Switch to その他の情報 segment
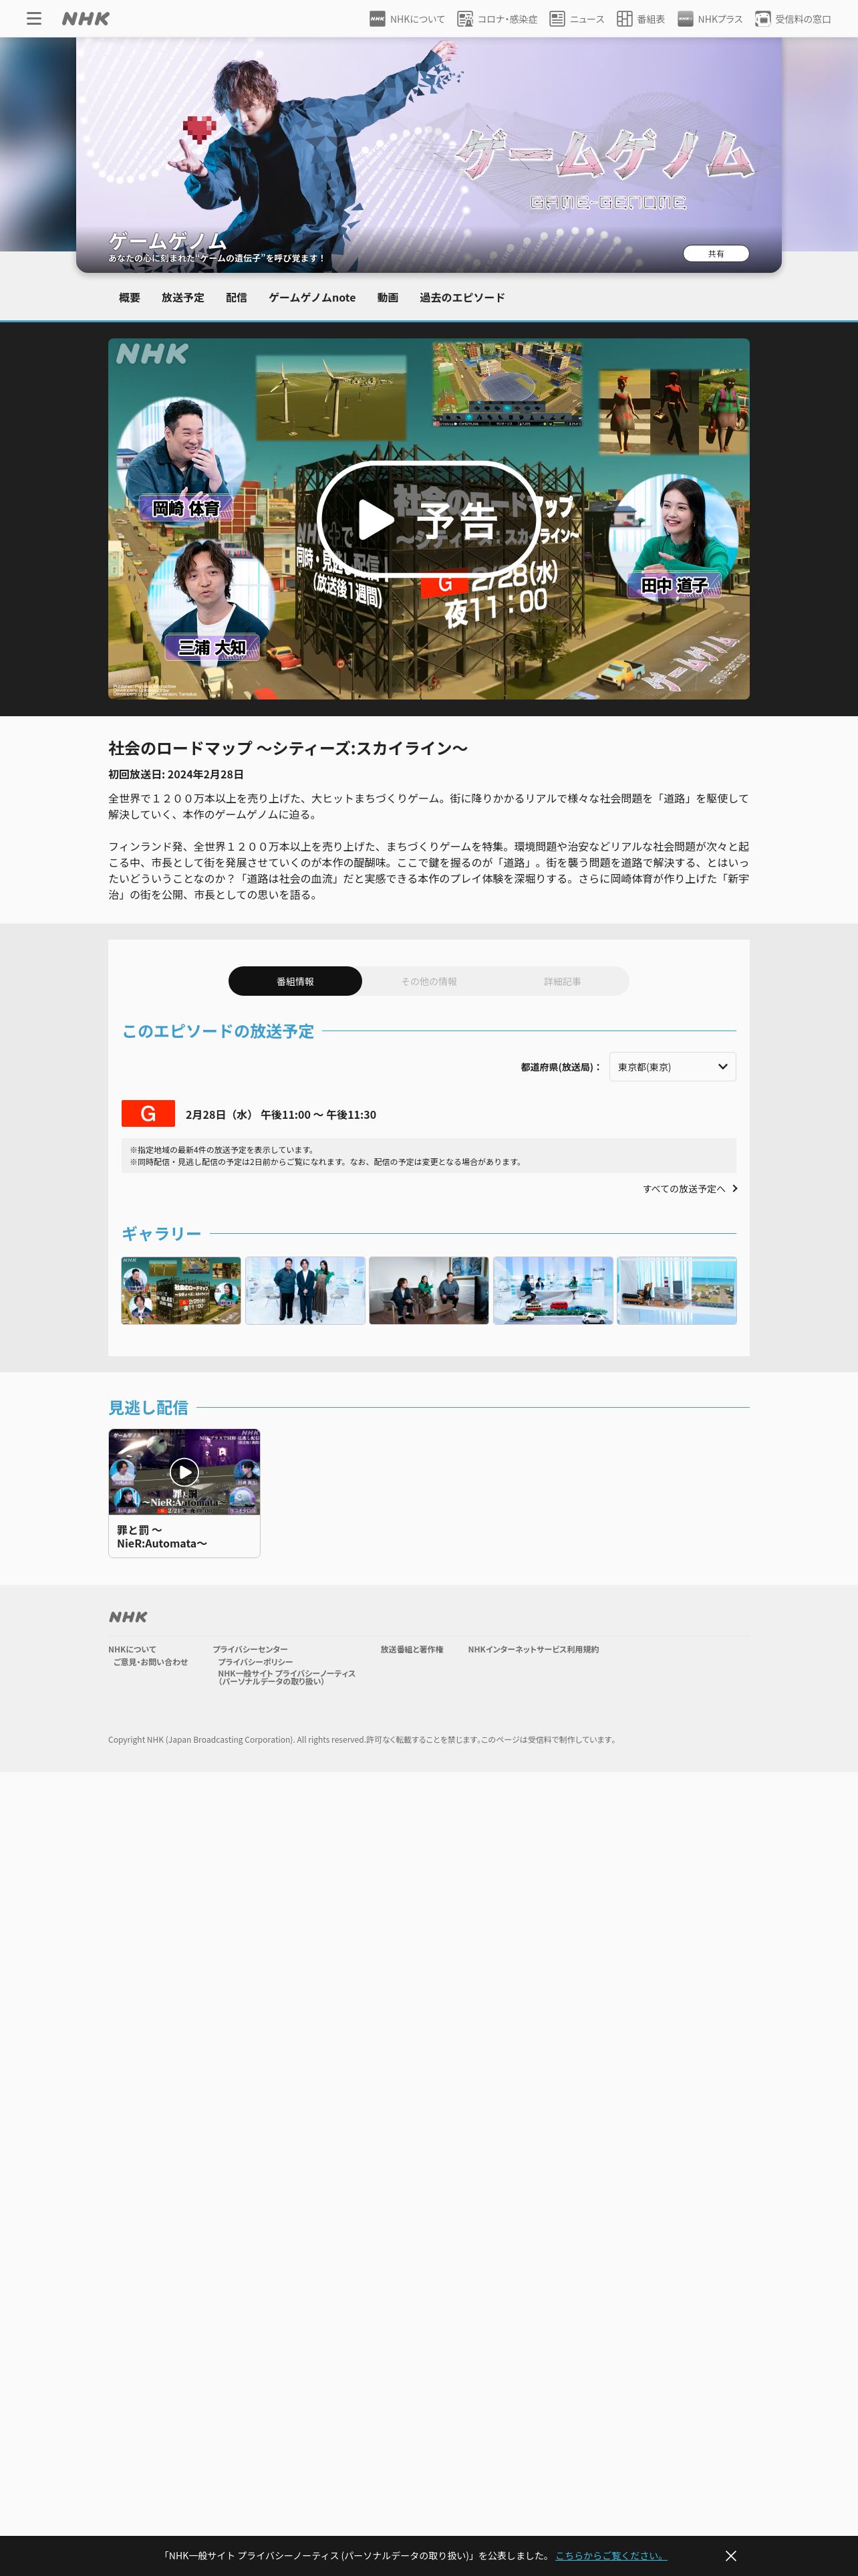 pos(428,981)
